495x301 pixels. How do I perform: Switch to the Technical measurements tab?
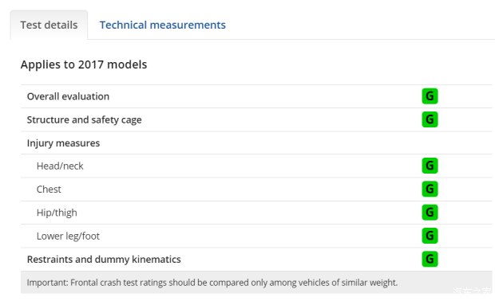point(163,25)
